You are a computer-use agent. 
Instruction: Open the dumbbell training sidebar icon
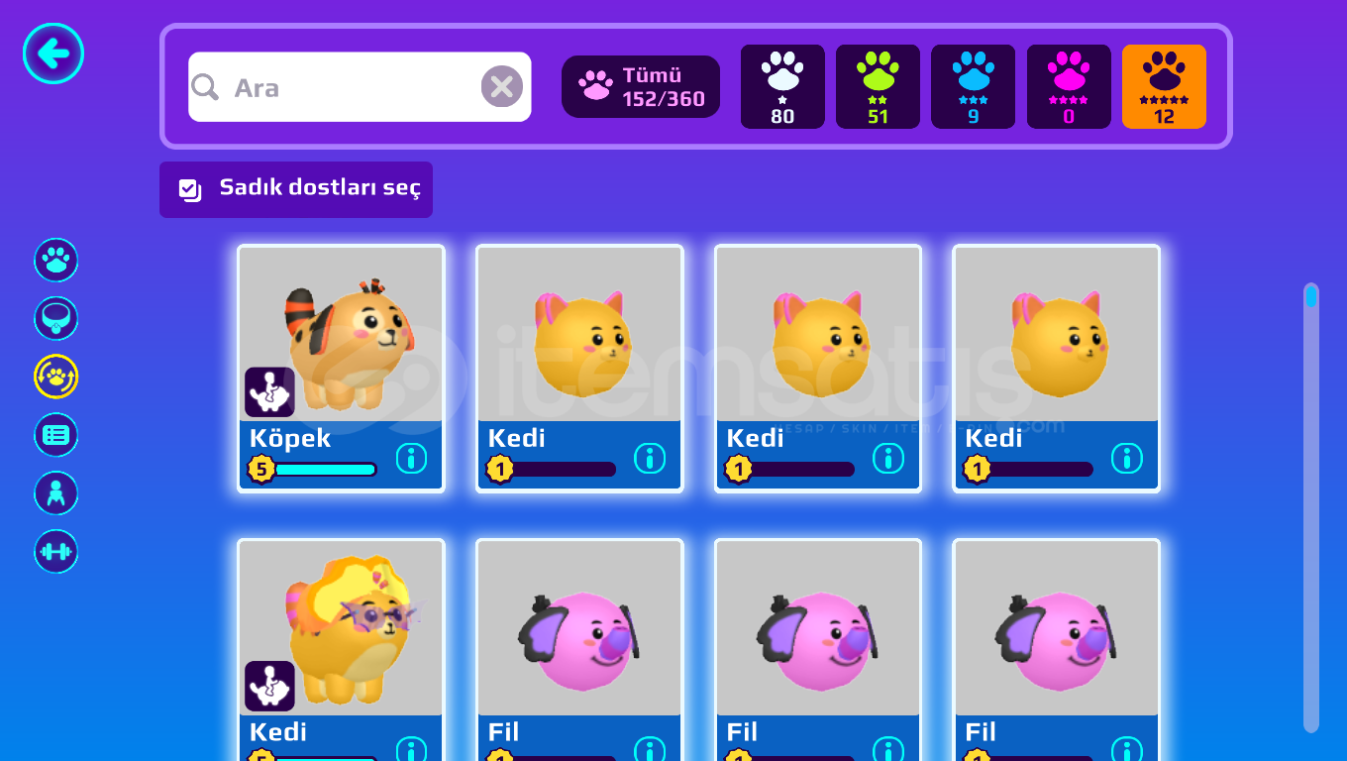56,552
